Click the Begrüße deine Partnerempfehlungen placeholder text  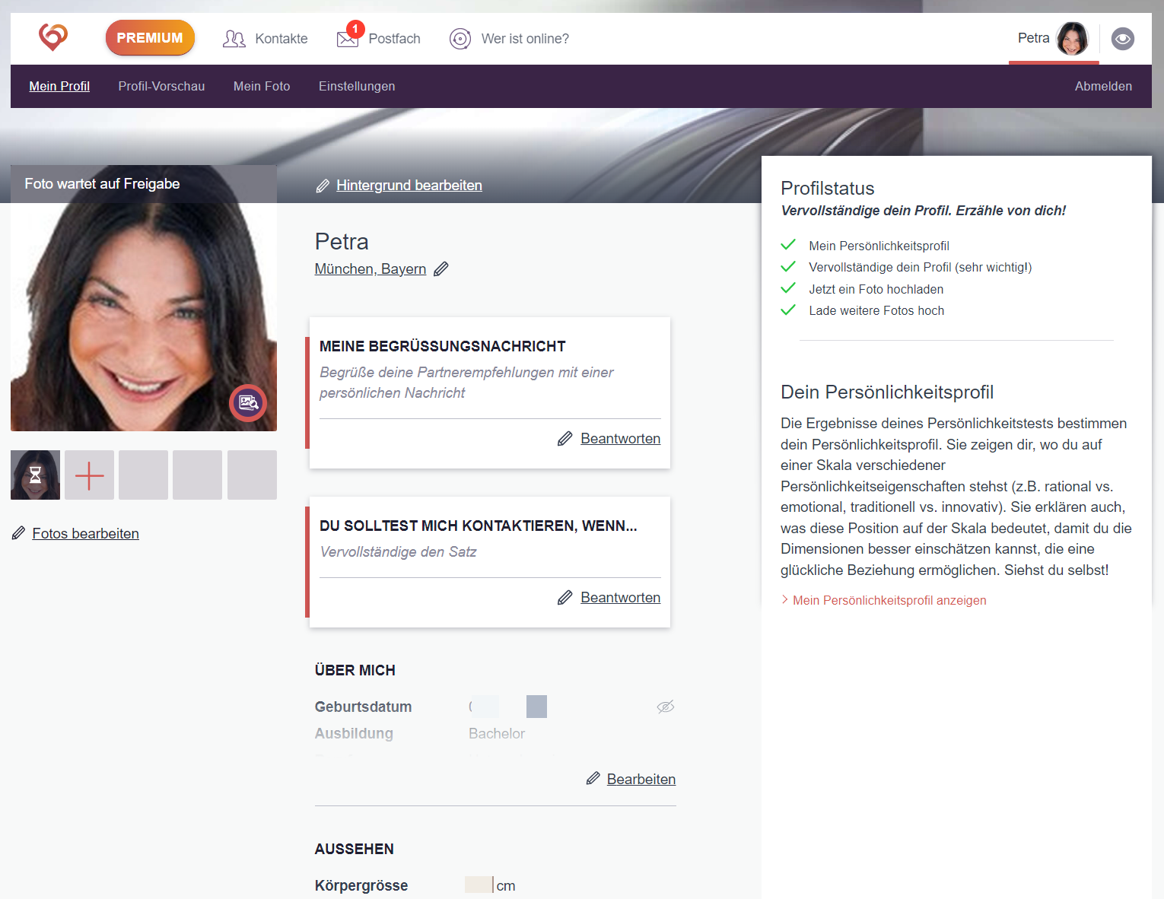tap(466, 383)
